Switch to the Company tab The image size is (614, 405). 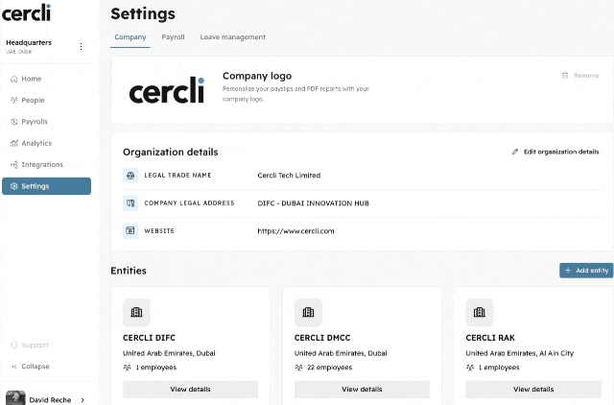[x=130, y=37]
